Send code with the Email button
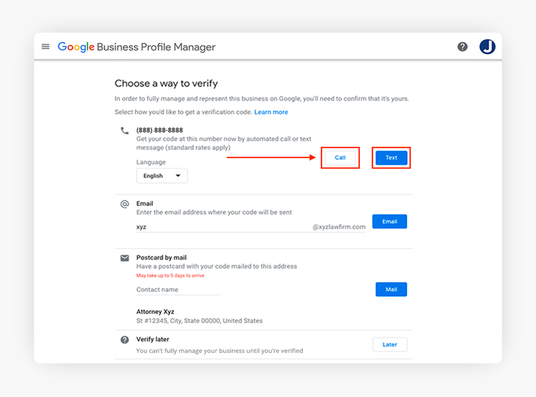Viewport: 536px width, 397px height. pyautogui.click(x=389, y=222)
